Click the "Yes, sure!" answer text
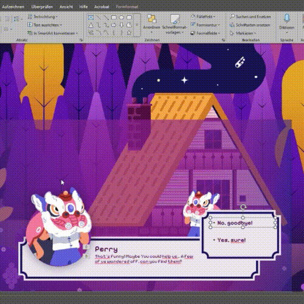Image resolution: width=304 pixels, height=304 pixels. click(x=231, y=240)
